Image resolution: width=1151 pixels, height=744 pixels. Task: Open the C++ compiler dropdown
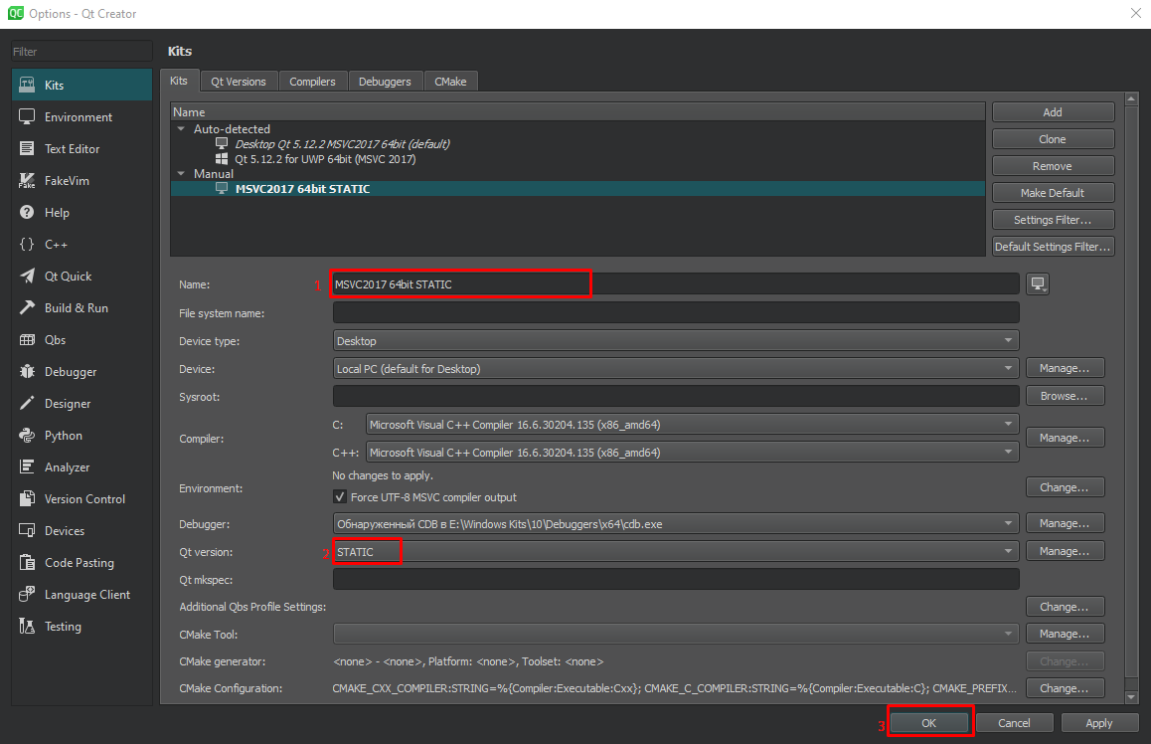(692, 453)
